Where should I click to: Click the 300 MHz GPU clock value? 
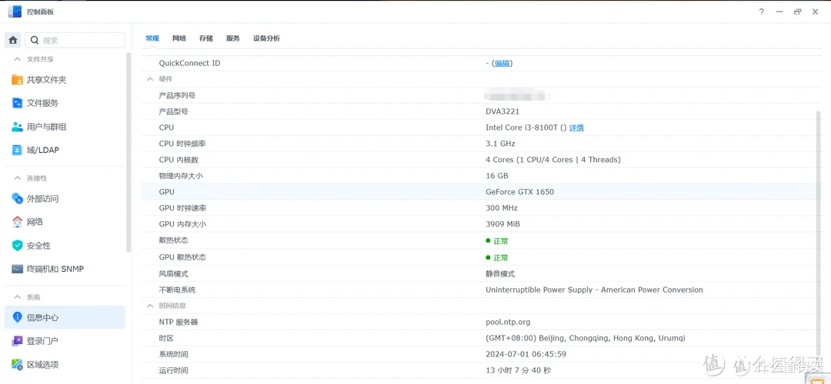[x=502, y=208]
